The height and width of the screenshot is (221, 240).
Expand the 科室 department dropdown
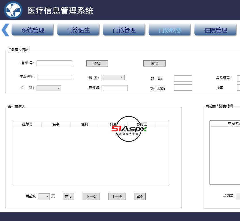point(113,77)
